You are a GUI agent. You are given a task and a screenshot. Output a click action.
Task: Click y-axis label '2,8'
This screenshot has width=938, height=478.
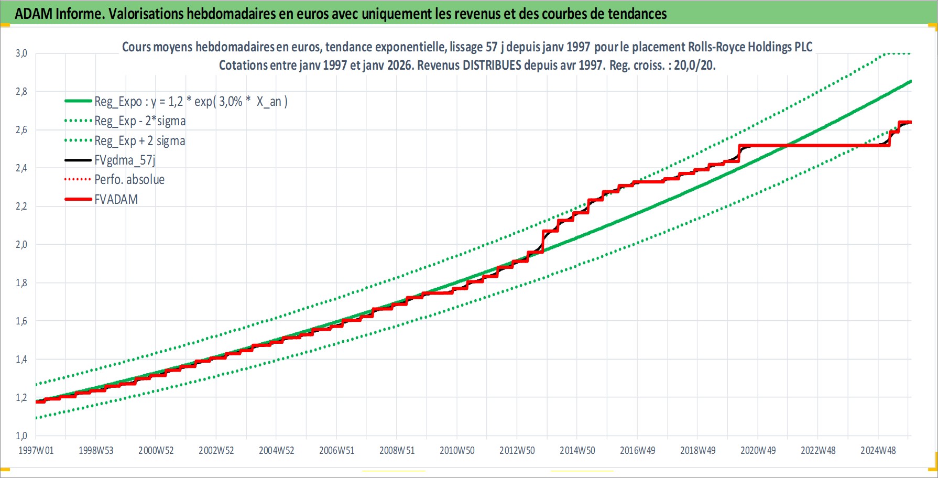[21, 92]
